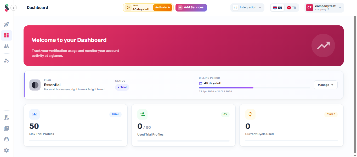This screenshot has height=157, width=357.
Task: Click the TRIAL tag on Max Profiles card
Action: (x=115, y=114)
